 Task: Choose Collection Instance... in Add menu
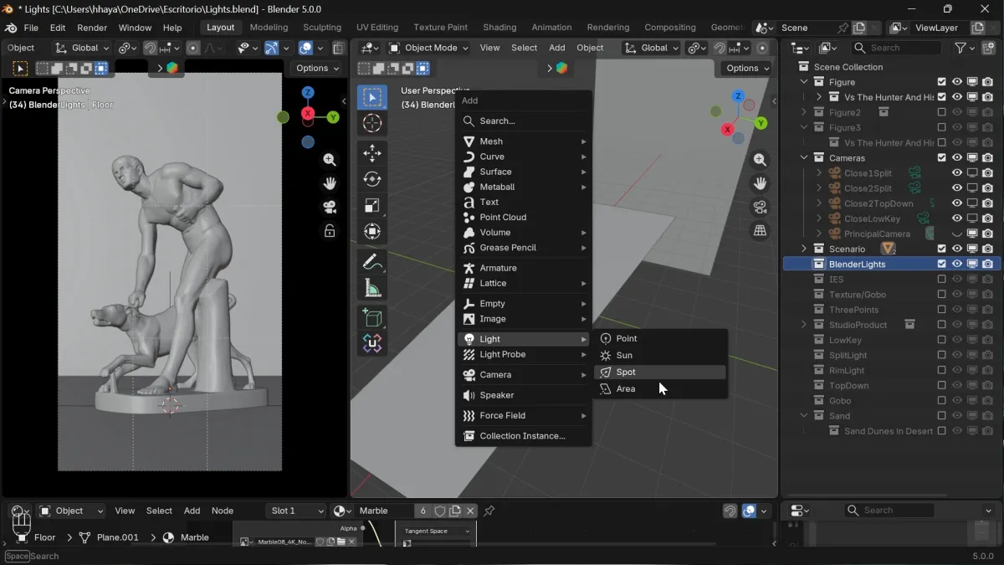pyautogui.click(x=525, y=436)
